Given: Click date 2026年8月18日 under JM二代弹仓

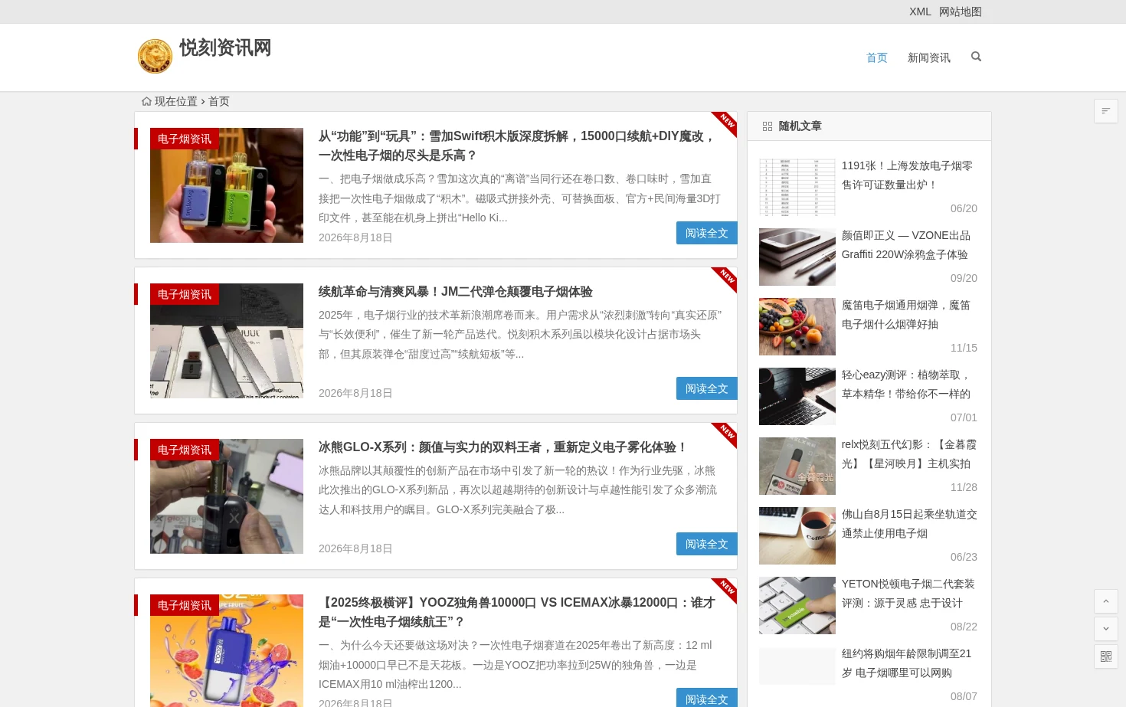Looking at the screenshot, I should (x=355, y=393).
